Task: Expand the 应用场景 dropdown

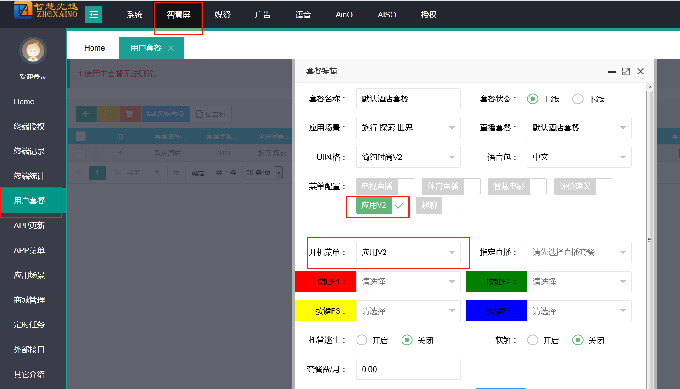Action: (408, 128)
